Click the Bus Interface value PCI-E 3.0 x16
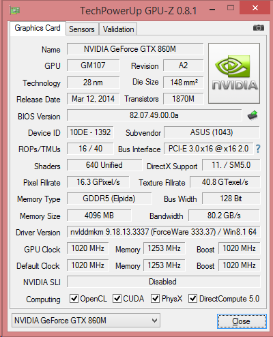Screen dimensions: 273x337 tap(208, 149)
